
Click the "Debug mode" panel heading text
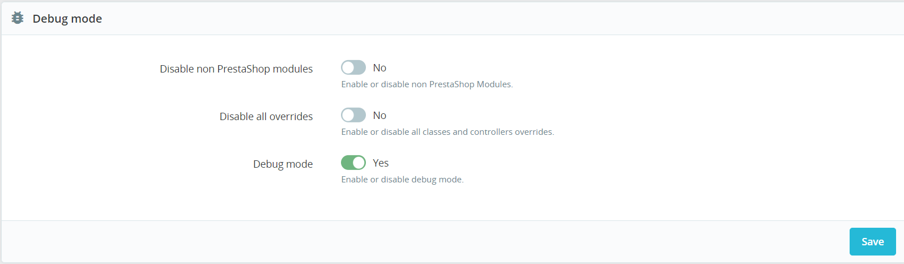click(67, 19)
